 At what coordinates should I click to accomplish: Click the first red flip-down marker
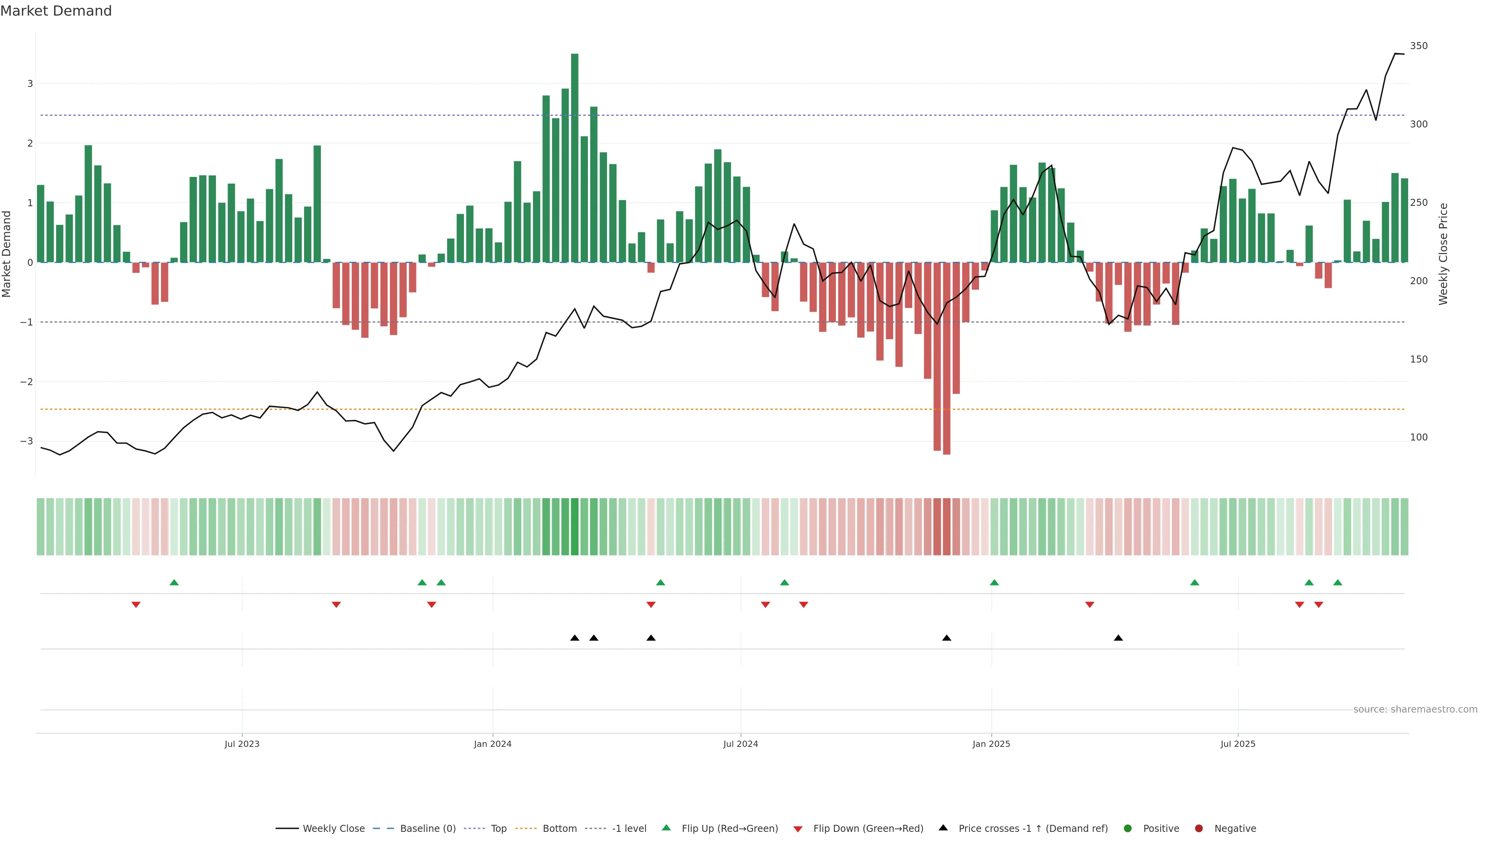click(136, 605)
